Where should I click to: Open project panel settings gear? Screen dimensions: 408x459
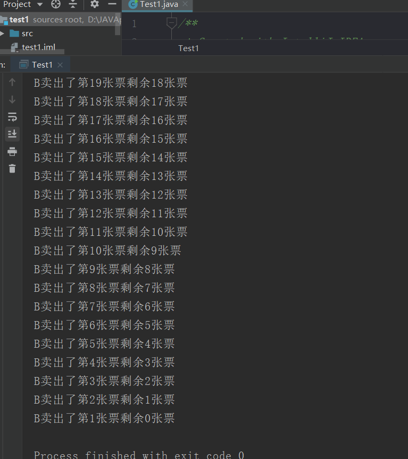(x=95, y=4)
